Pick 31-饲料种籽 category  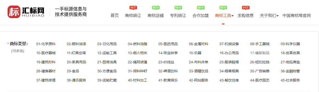coord(138,71)
